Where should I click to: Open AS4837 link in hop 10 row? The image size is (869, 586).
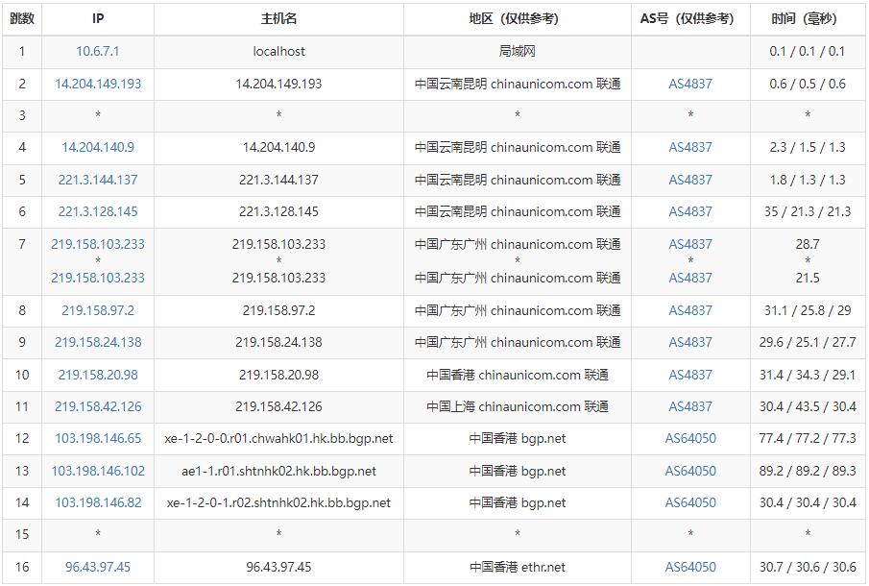(690, 375)
